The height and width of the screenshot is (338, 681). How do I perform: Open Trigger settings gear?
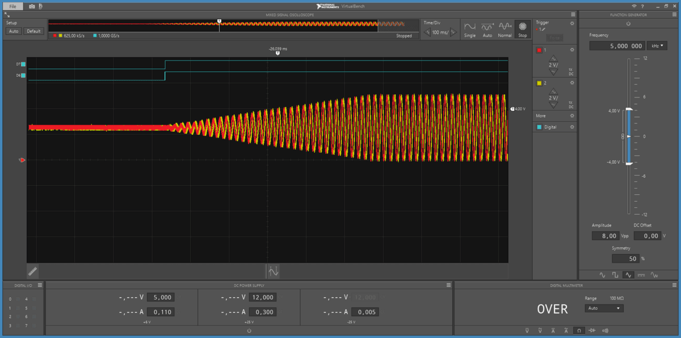click(x=572, y=23)
